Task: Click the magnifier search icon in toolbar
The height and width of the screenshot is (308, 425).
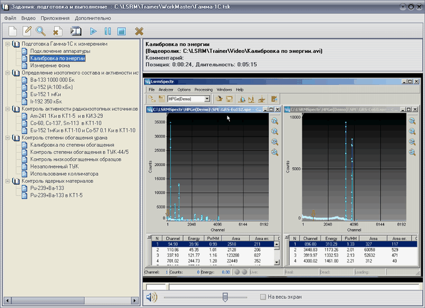Action: [41, 31]
